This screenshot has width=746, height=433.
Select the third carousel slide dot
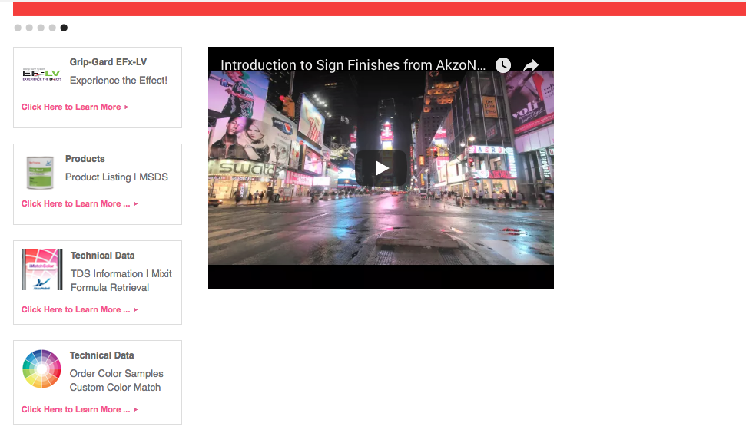click(x=41, y=28)
